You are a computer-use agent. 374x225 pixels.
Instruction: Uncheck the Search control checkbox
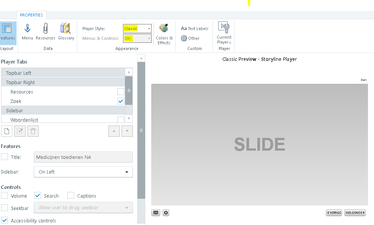[x=38, y=195]
